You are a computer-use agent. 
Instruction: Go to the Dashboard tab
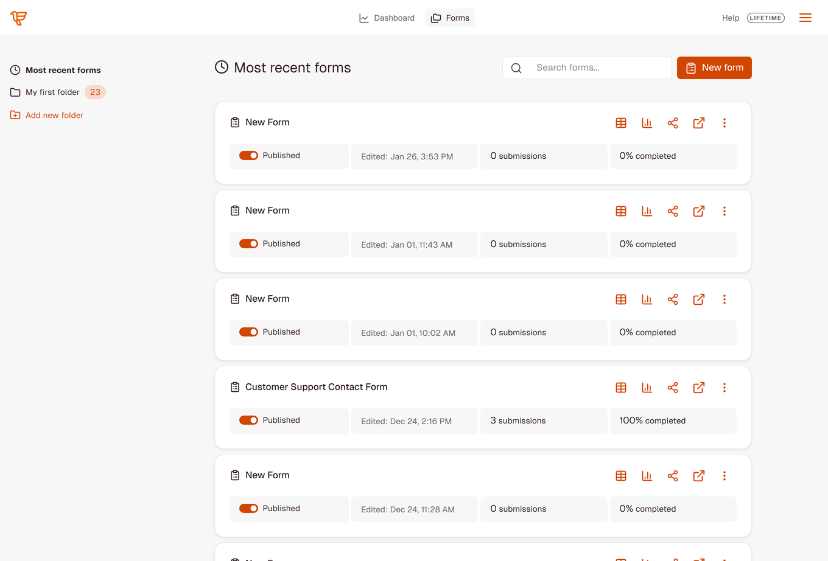click(387, 18)
